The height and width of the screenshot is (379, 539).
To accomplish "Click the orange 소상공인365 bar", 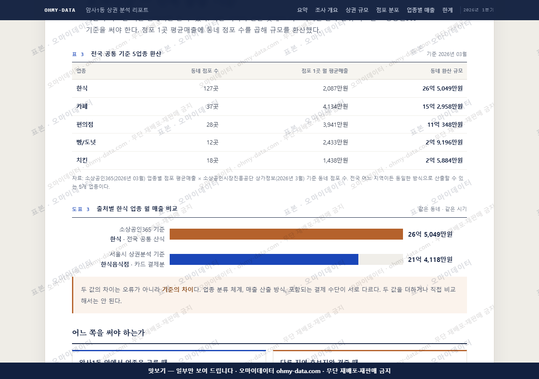I will pos(286,234).
